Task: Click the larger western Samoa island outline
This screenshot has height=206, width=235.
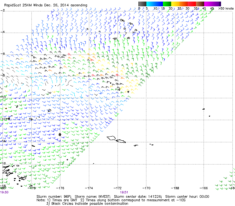Action: pos(111,138)
